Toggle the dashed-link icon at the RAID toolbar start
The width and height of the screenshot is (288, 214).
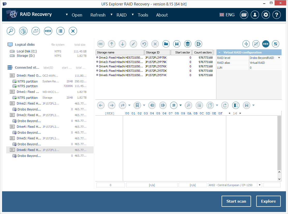tap(101, 44)
